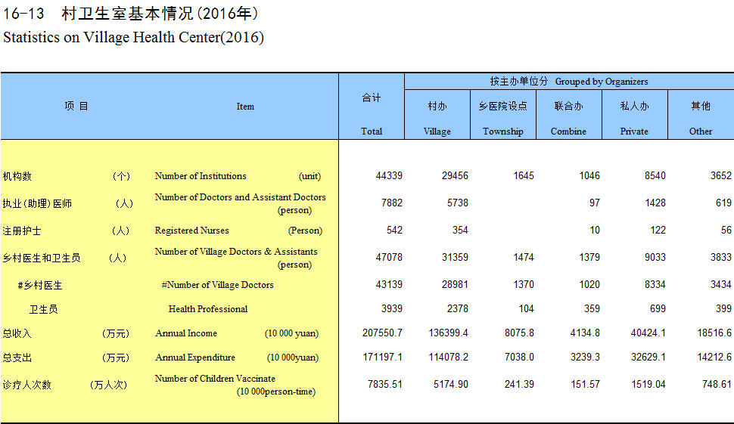Image resolution: width=734 pixels, height=424 pixels.
Task: Click the 'Health Professional' label
Action: tap(208, 309)
